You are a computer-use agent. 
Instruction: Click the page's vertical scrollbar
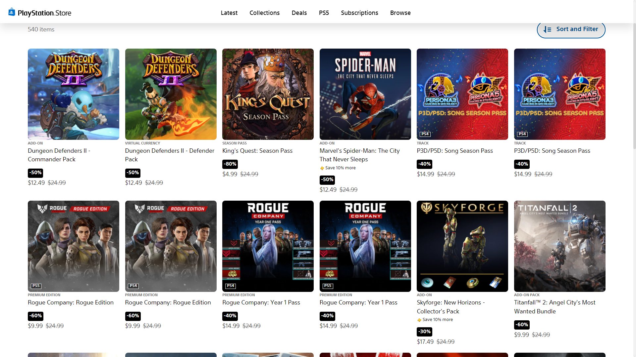pos(634,86)
